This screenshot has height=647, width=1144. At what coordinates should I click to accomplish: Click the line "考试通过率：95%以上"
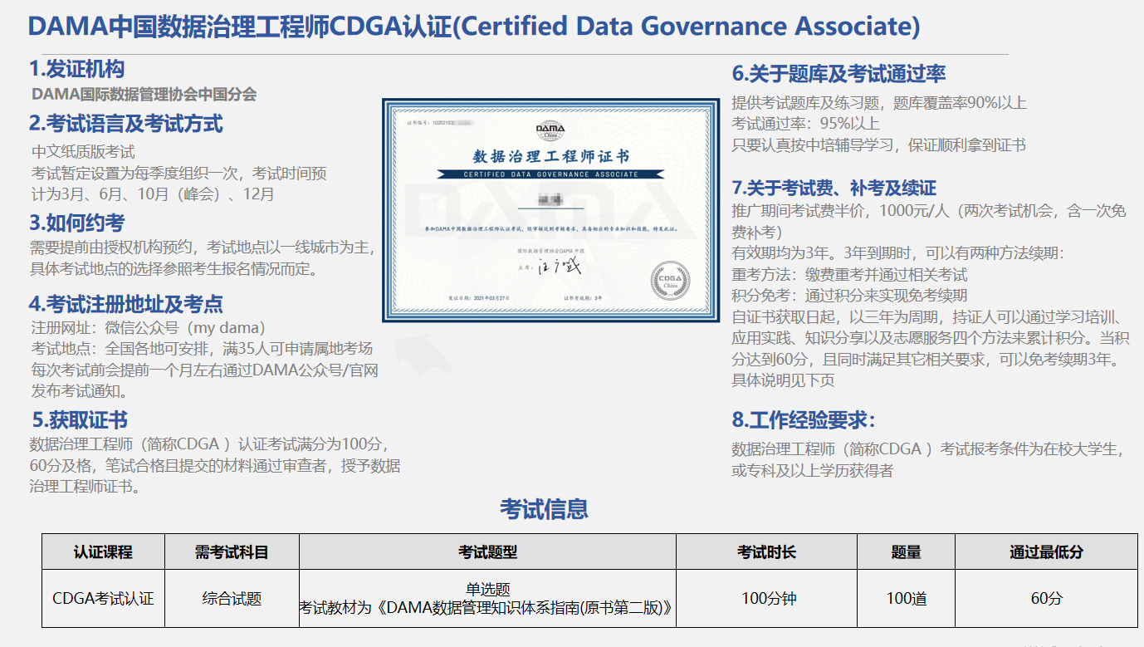coord(806,124)
